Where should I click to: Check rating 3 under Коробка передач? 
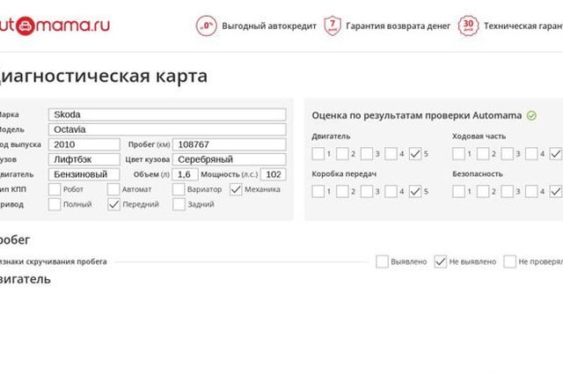click(x=367, y=191)
